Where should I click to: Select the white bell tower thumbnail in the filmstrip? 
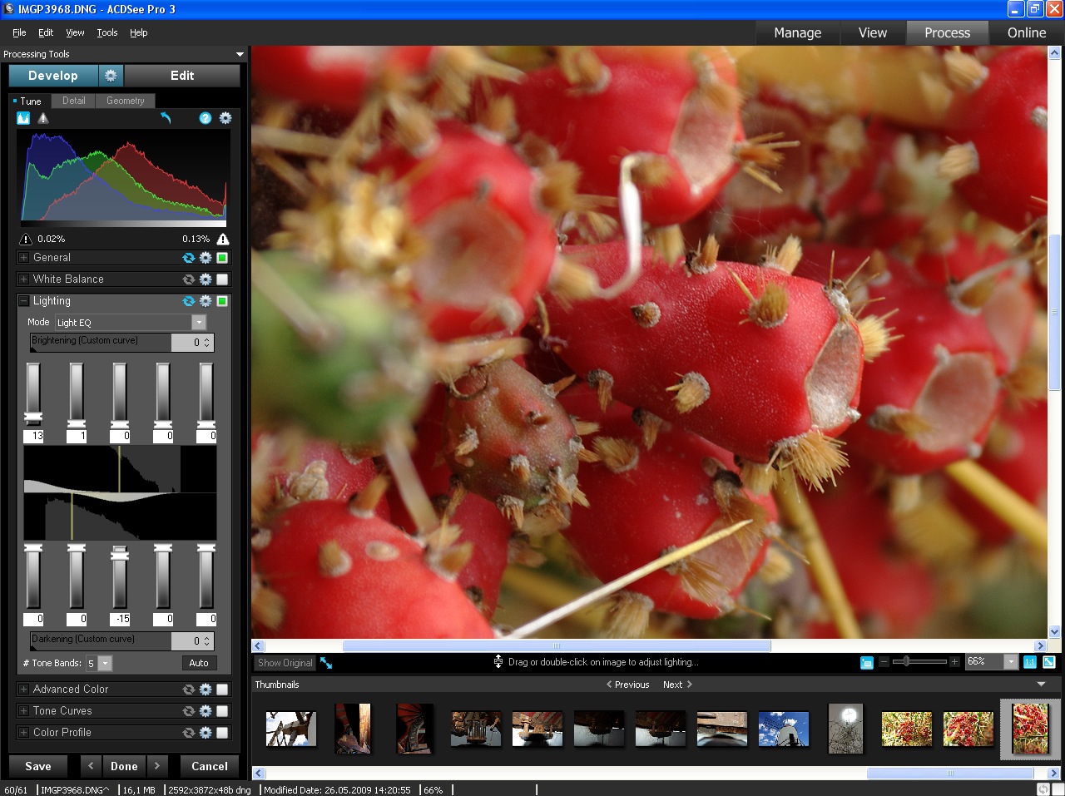click(783, 729)
